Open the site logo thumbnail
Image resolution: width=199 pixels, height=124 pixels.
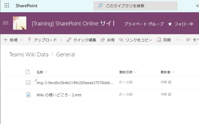click(20, 23)
